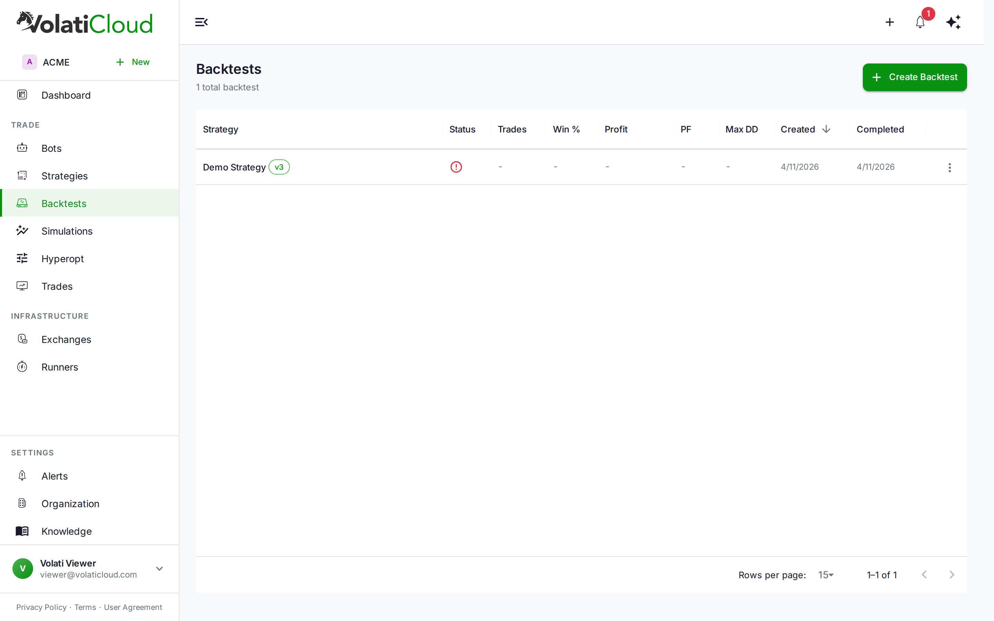This screenshot has width=994, height=621.
Task: Click the plus icon in the top bar
Action: point(890,22)
